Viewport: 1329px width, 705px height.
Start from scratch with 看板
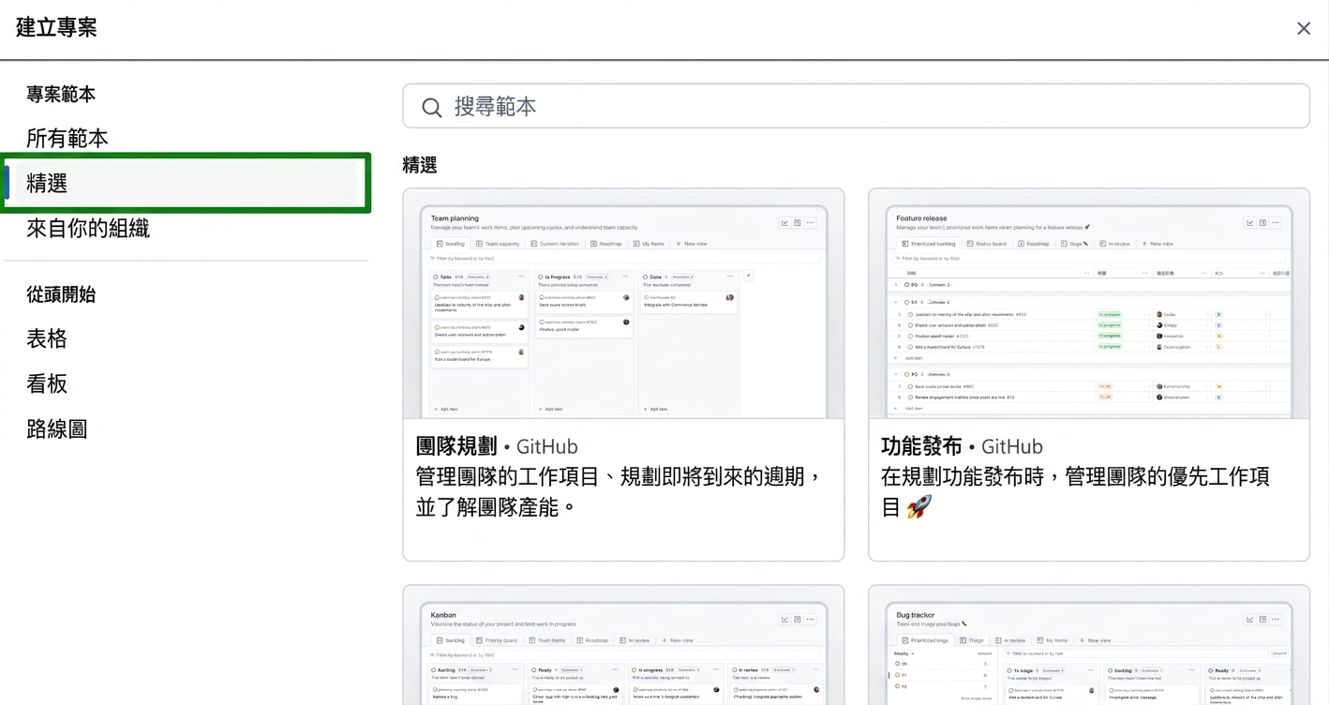click(47, 383)
